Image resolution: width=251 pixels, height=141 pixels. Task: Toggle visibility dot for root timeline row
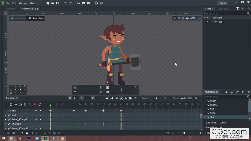click(x=36, y=115)
